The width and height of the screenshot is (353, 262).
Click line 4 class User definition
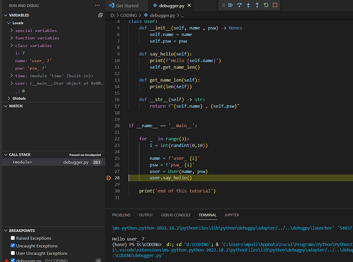[x=143, y=21]
